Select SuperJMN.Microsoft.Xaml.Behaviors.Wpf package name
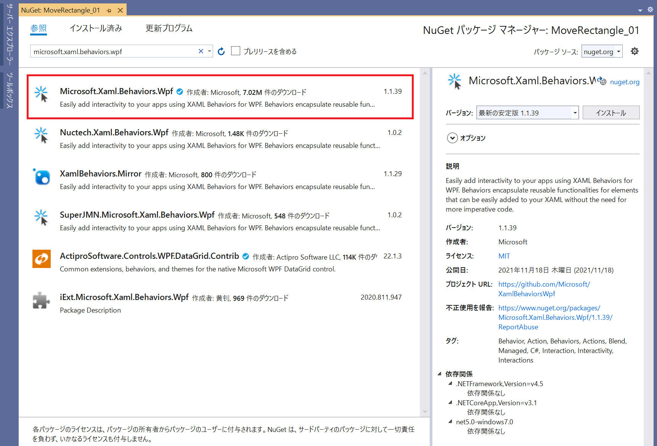Screen dimensions: 657x446 137,215
